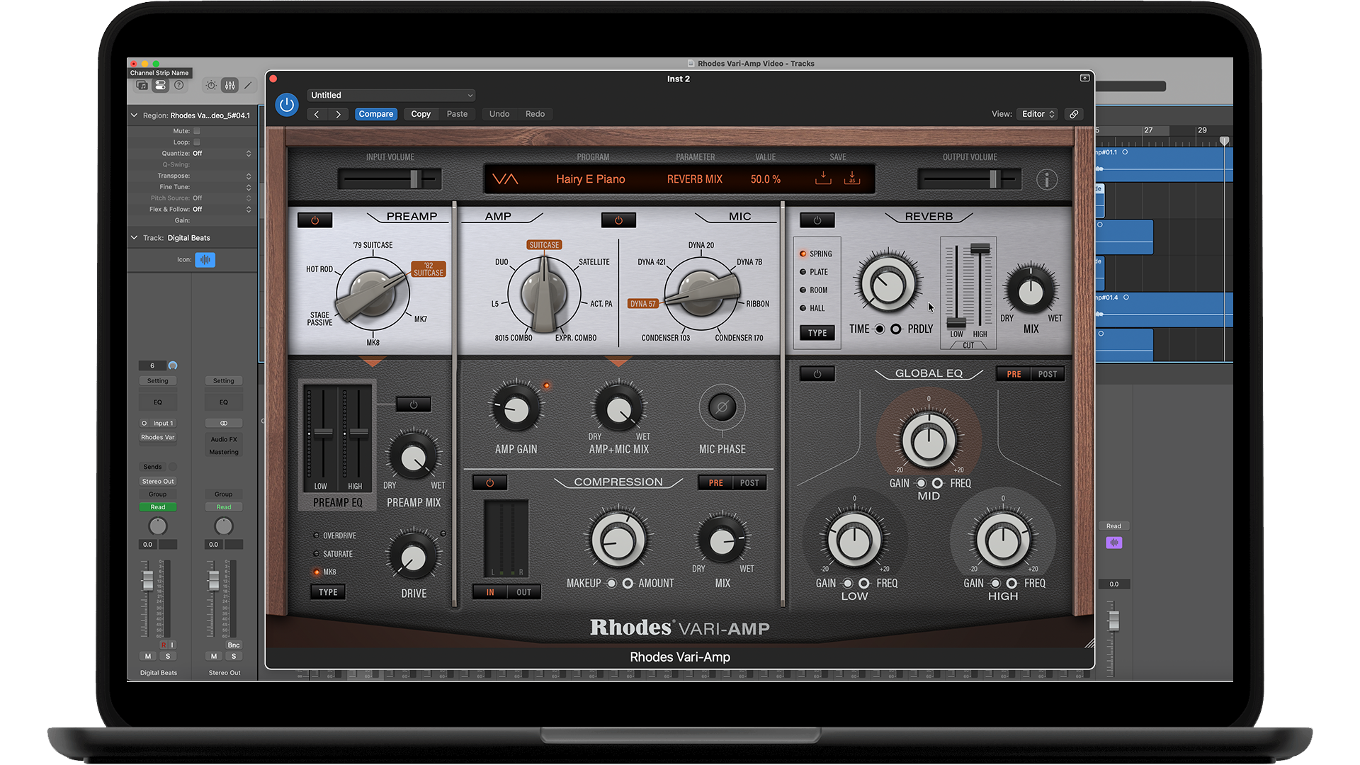
Task: Open the Untitled preset dropdown
Action: pyautogui.click(x=392, y=95)
